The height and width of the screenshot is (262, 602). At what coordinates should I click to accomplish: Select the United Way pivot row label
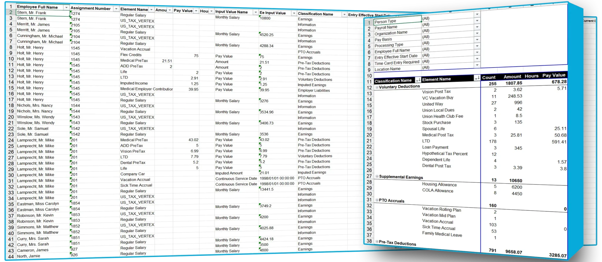432,104
